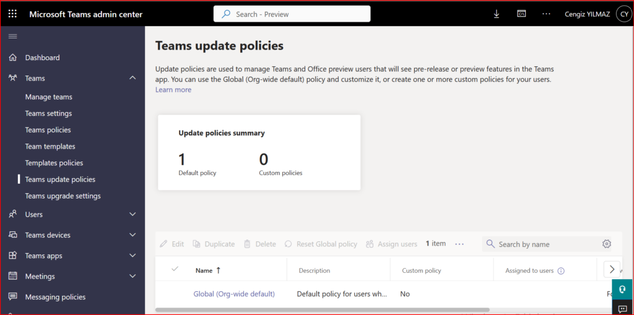Click the Meetings calendar icon
The image size is (634, 315).
point(13,276)
